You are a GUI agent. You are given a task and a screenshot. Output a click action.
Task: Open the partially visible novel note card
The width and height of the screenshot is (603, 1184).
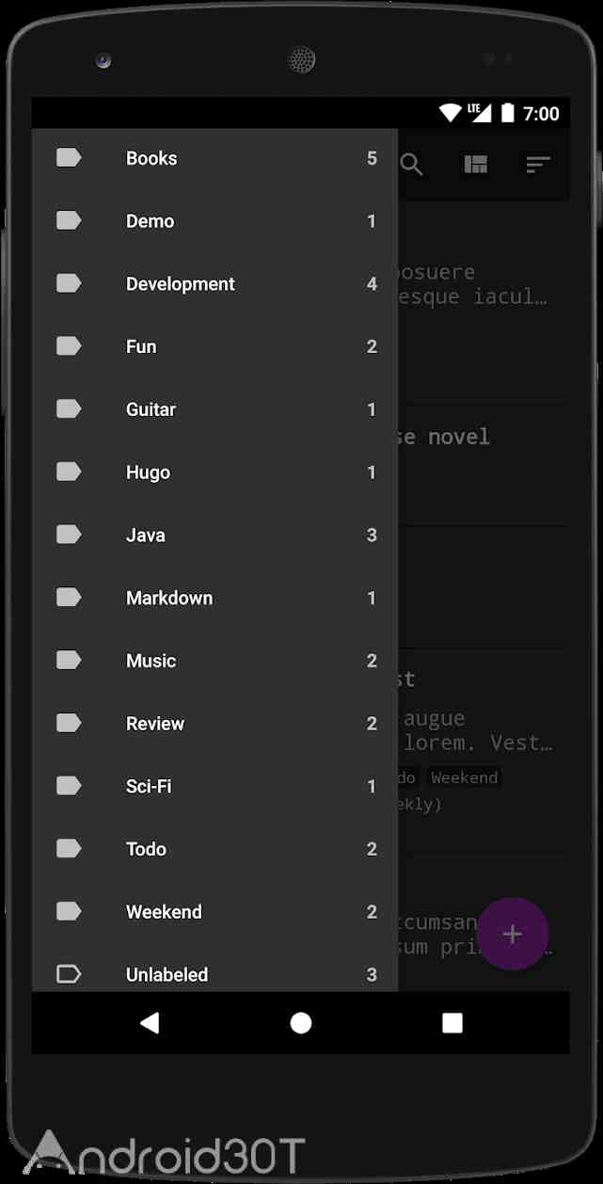click(x=484, y=465)
